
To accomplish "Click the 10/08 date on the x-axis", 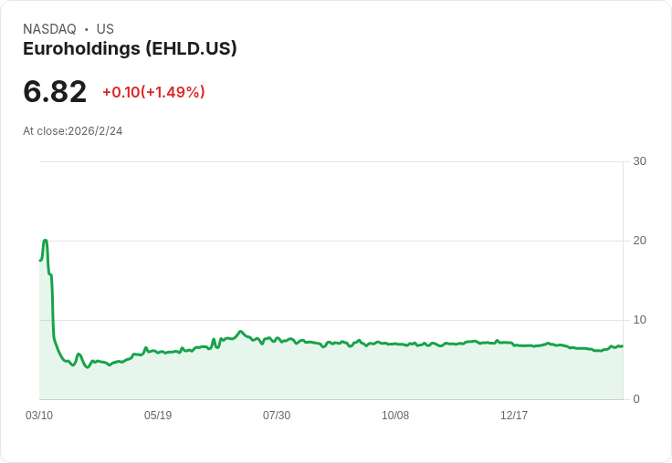I will coord(395,416).
